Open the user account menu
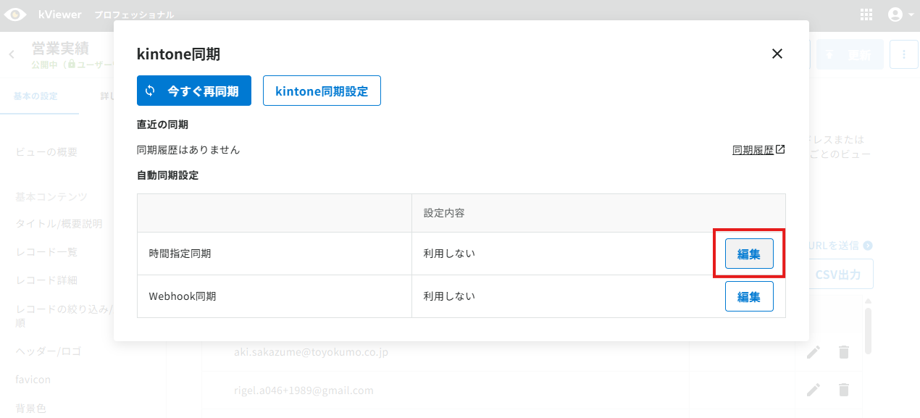Screen dimensions: 920x418 tap(900, 14)
